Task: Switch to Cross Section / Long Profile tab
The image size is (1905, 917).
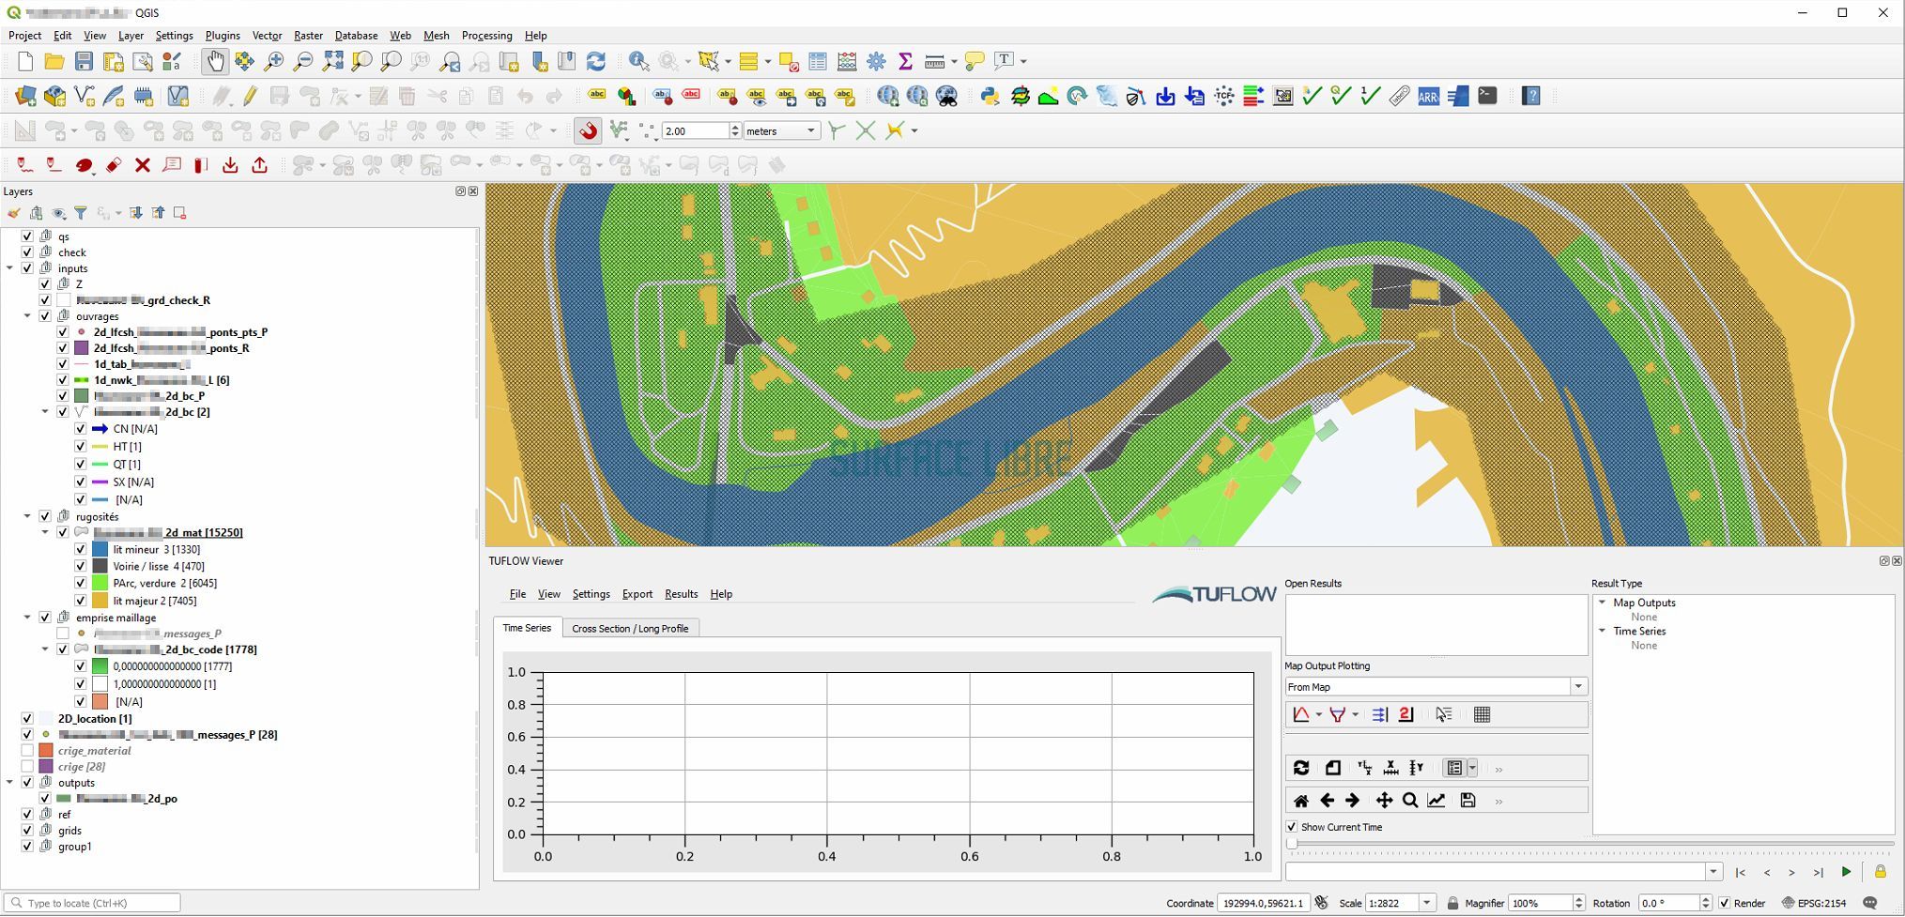Action: 630,628
